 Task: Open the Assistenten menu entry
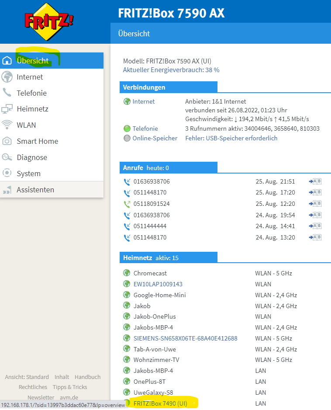click(x=35, y=190)
